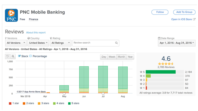This screenshot has height=111, width=198.
Task: Click the chart zoom magnifier icon
Action: [13, 57]
